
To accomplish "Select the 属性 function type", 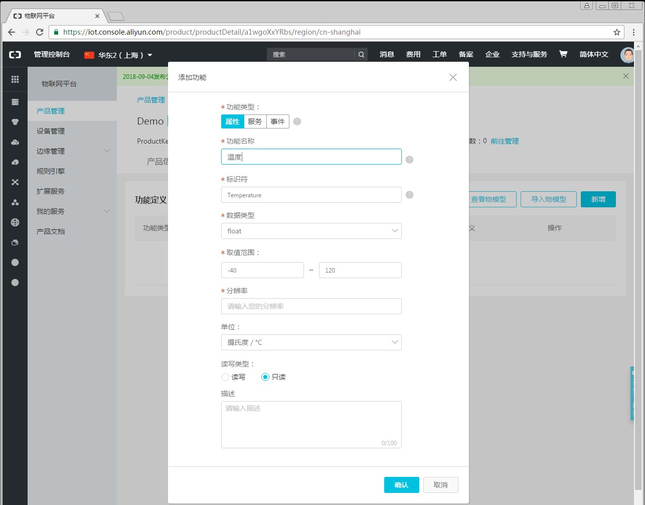I will pos(232,121).
